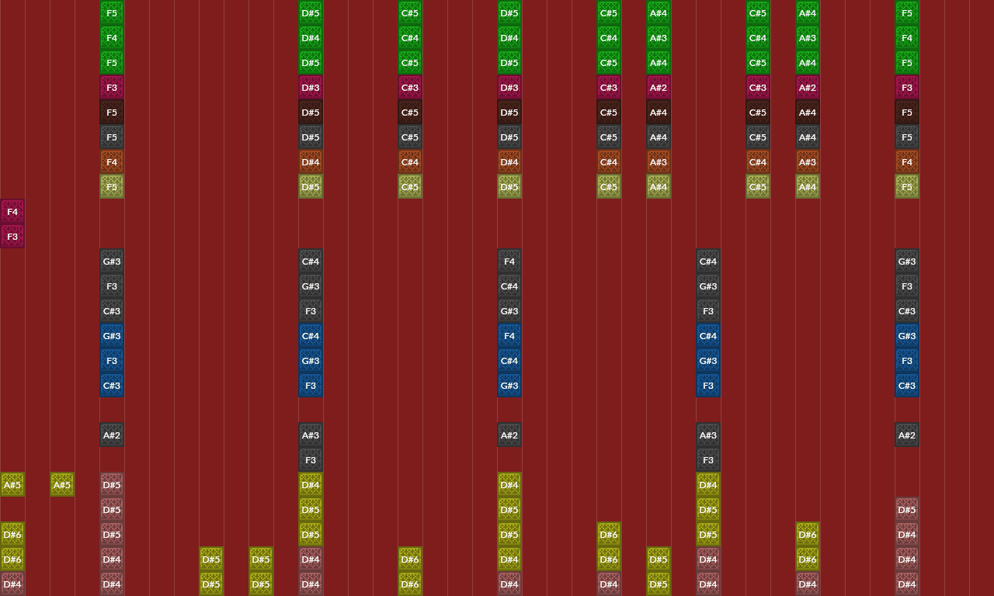Click the orange C#4 note block in its chord column
994x596 pixels.
click(x=409, y=162)
